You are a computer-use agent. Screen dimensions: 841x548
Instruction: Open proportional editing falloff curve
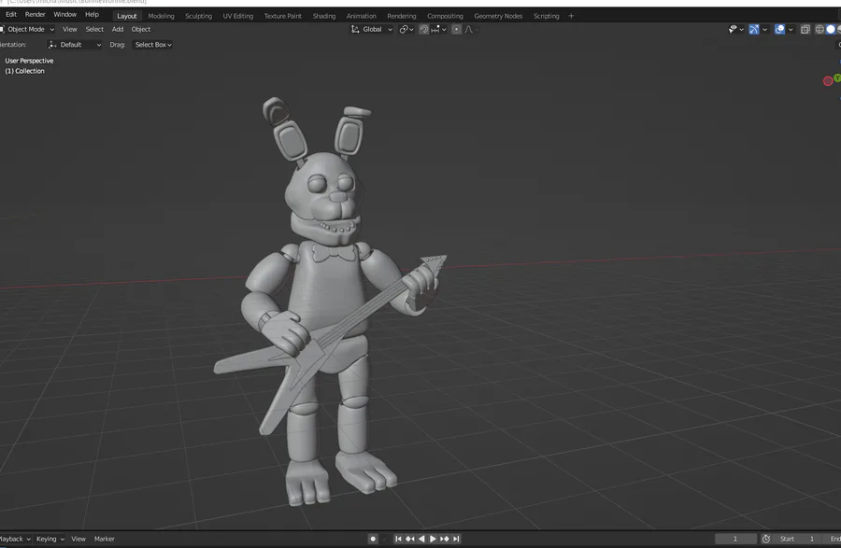pyautogui.click(x=470, y=30)
